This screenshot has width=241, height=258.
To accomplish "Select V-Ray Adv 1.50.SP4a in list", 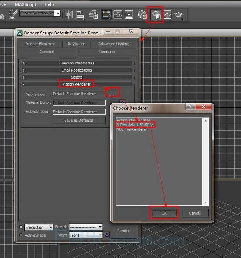I will (x=135, y=125).
